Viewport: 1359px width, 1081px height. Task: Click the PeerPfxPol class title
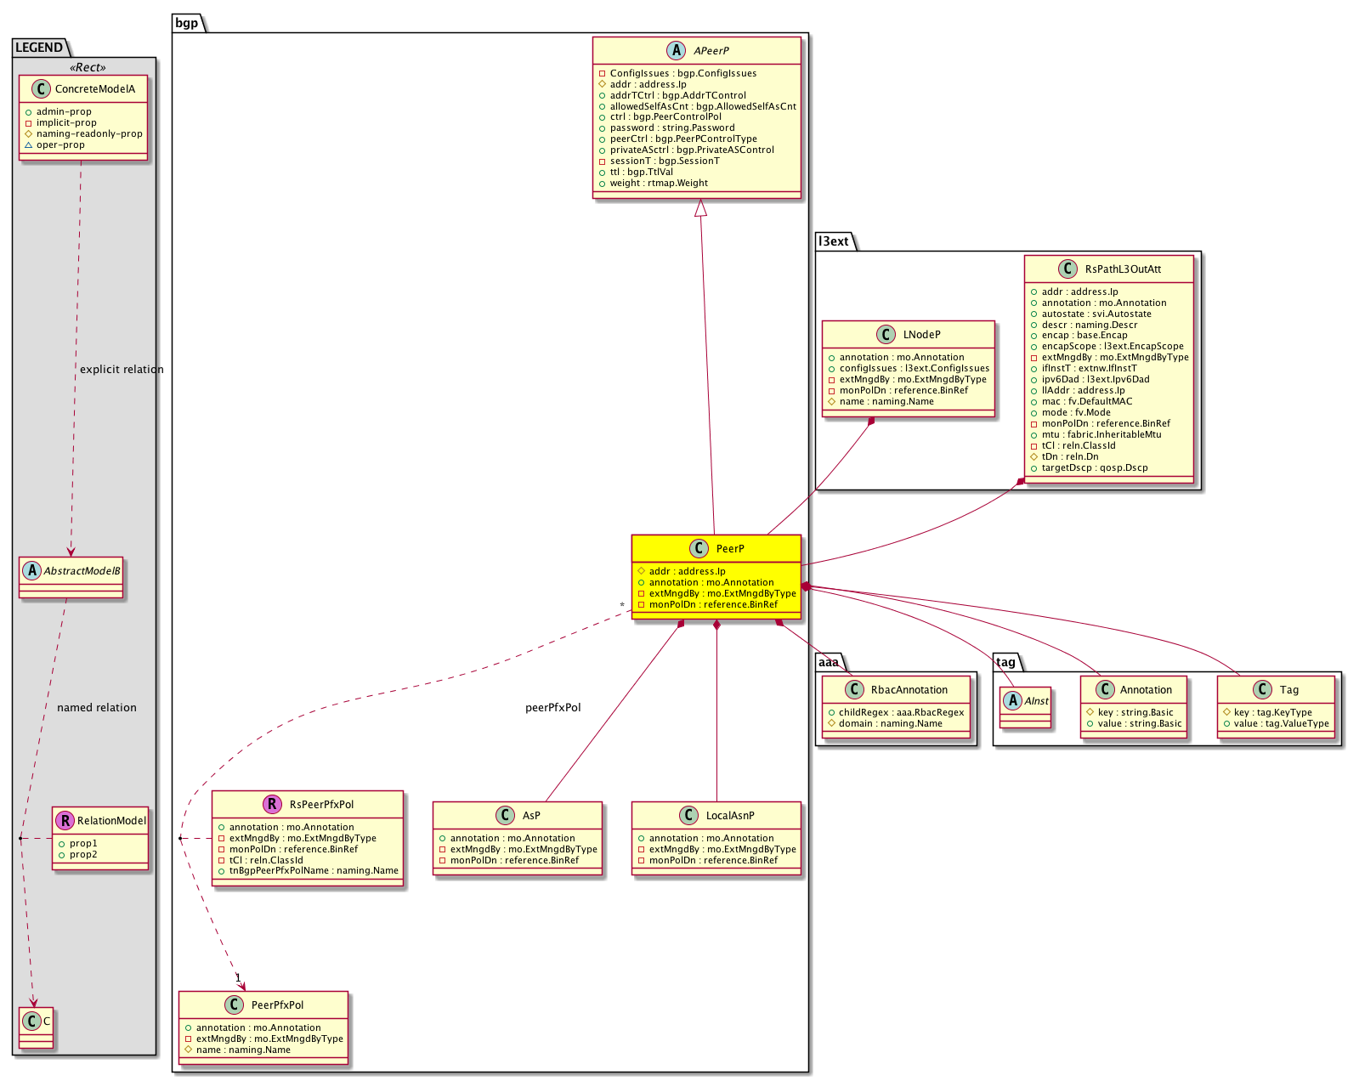277,1005
